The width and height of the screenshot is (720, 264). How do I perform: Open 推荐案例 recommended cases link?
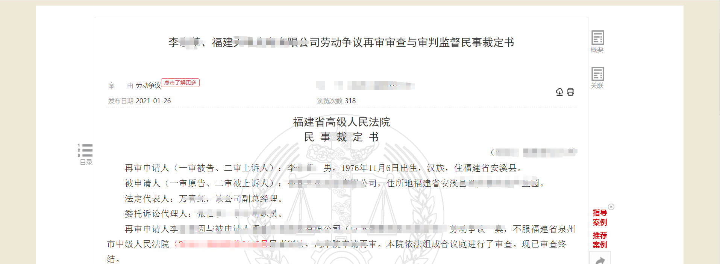(x=600, y=240)
